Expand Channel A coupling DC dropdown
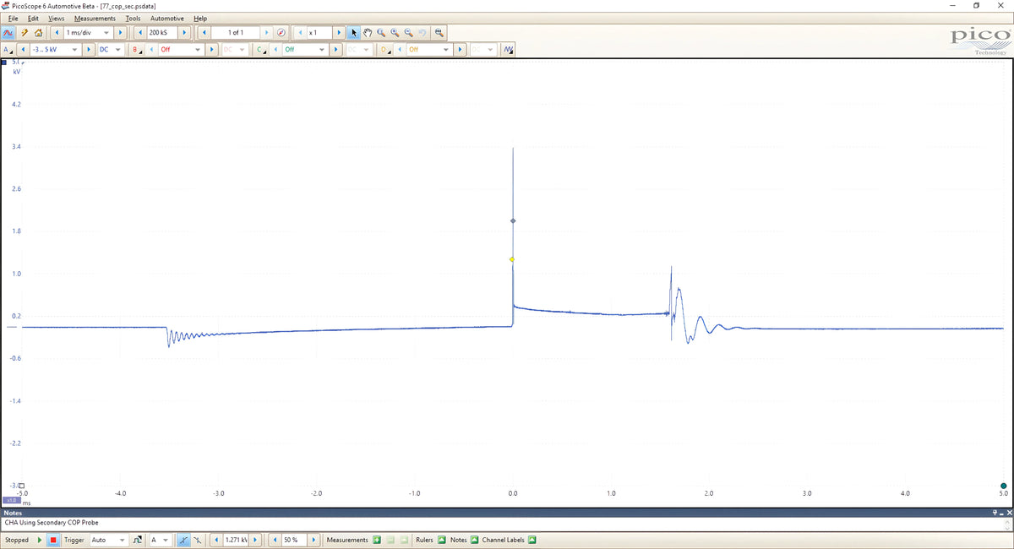1014x549 pixels. click(110, 49)
